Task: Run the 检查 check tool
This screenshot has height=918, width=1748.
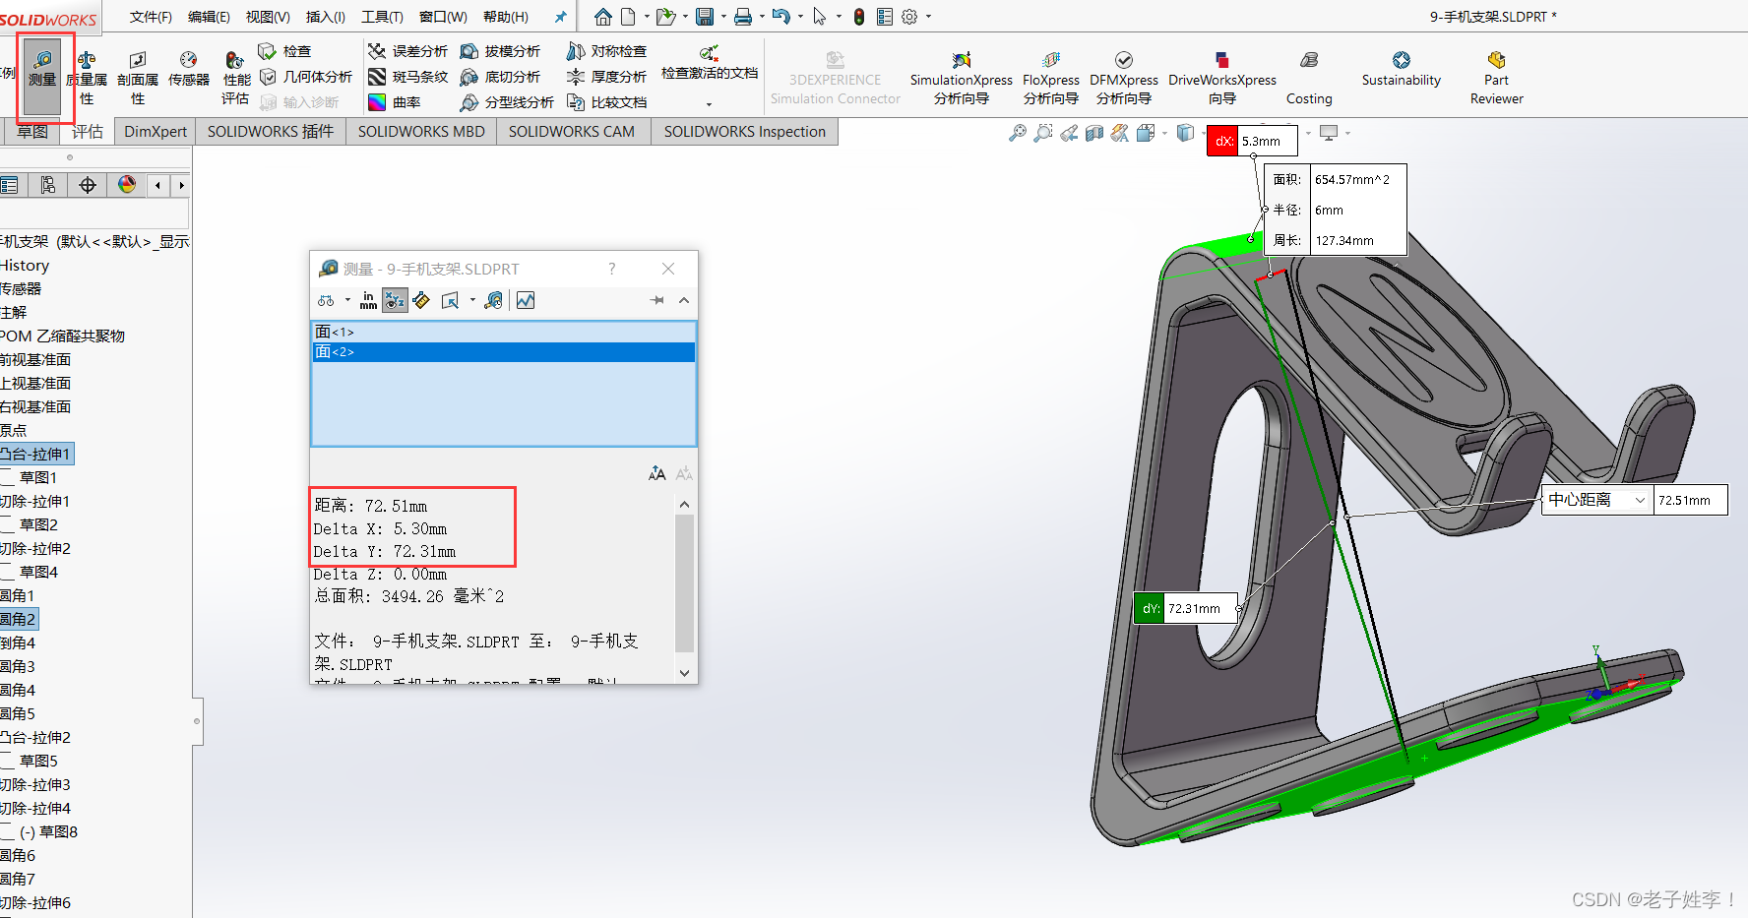Action: tap(285, 51)
